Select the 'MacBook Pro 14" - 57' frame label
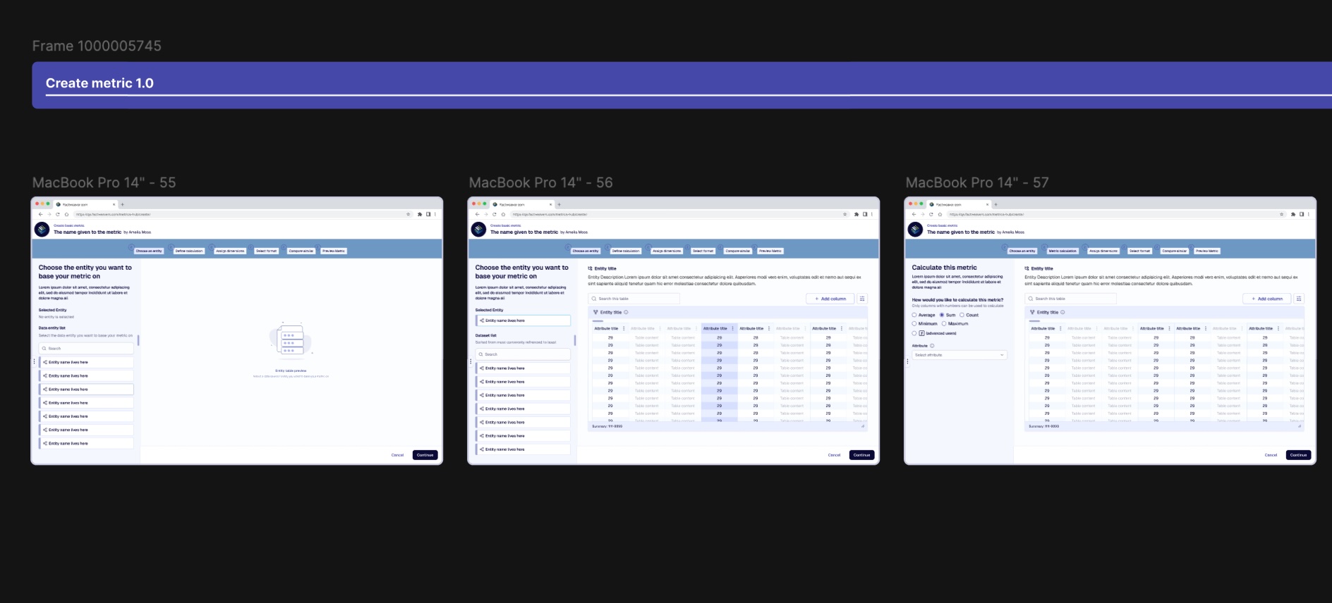The image size is (1332, 603). 977,182
